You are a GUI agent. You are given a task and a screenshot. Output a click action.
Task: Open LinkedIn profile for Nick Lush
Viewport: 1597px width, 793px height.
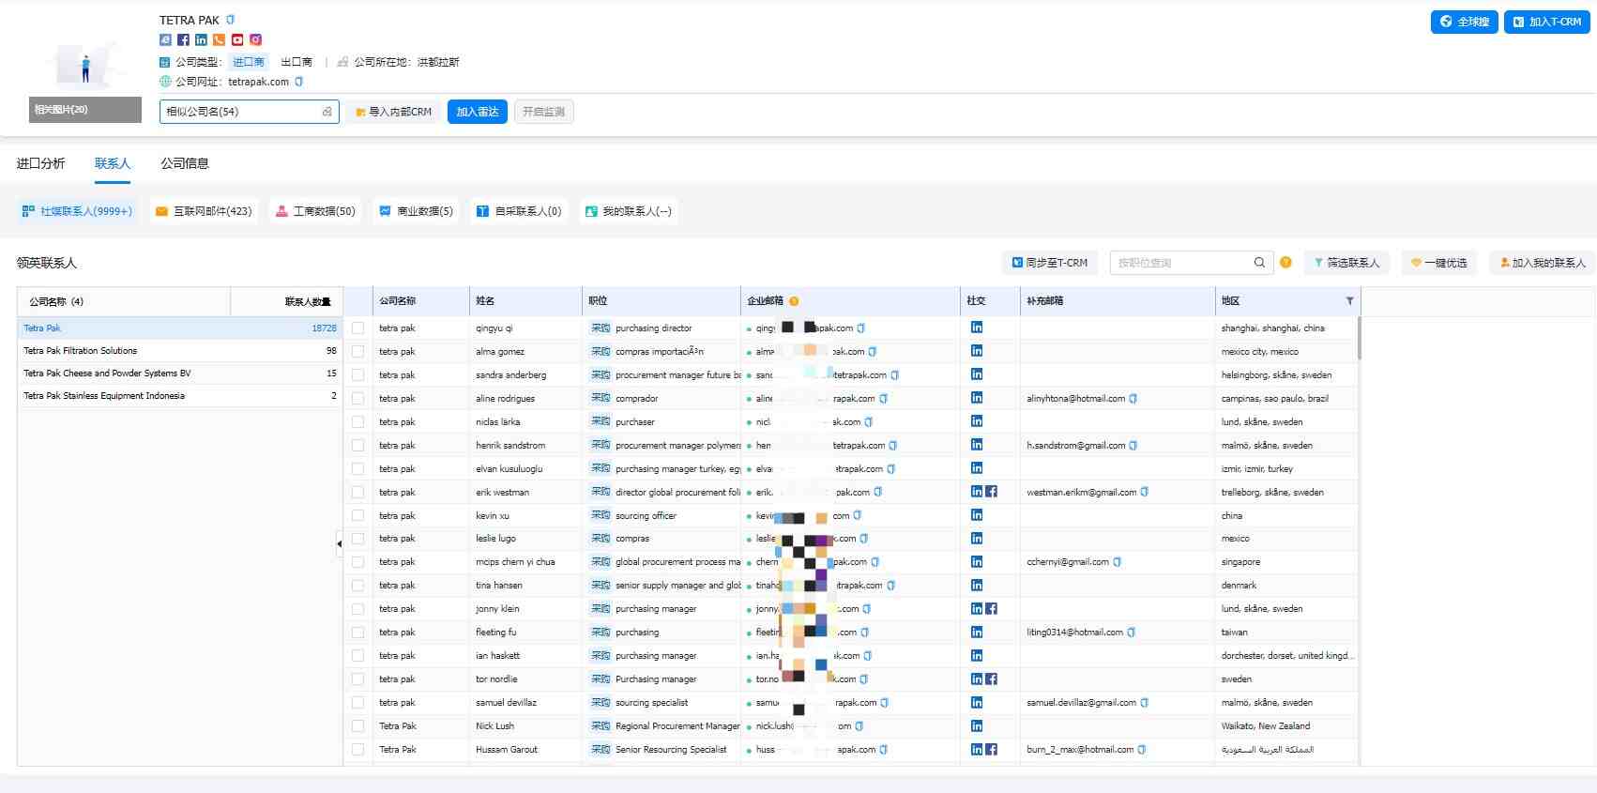pos(977,726)
